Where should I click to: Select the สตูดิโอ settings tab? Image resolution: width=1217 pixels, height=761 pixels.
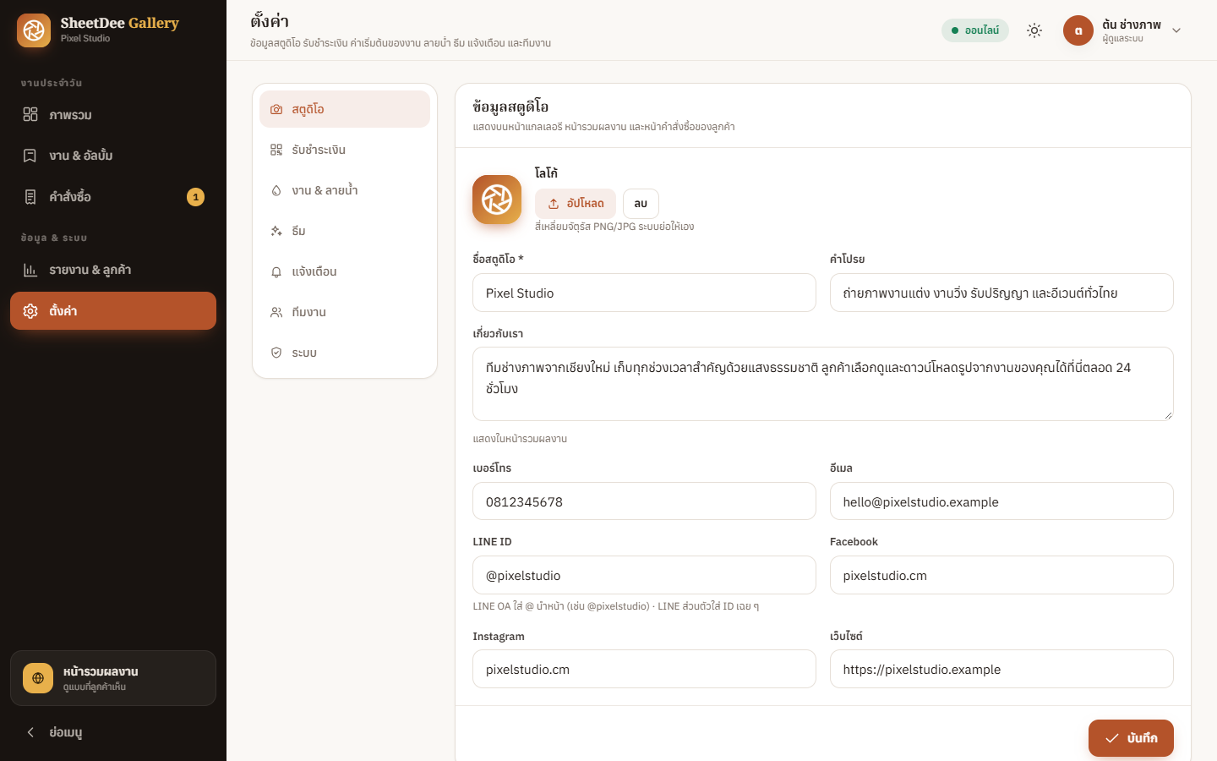[345, 109]
